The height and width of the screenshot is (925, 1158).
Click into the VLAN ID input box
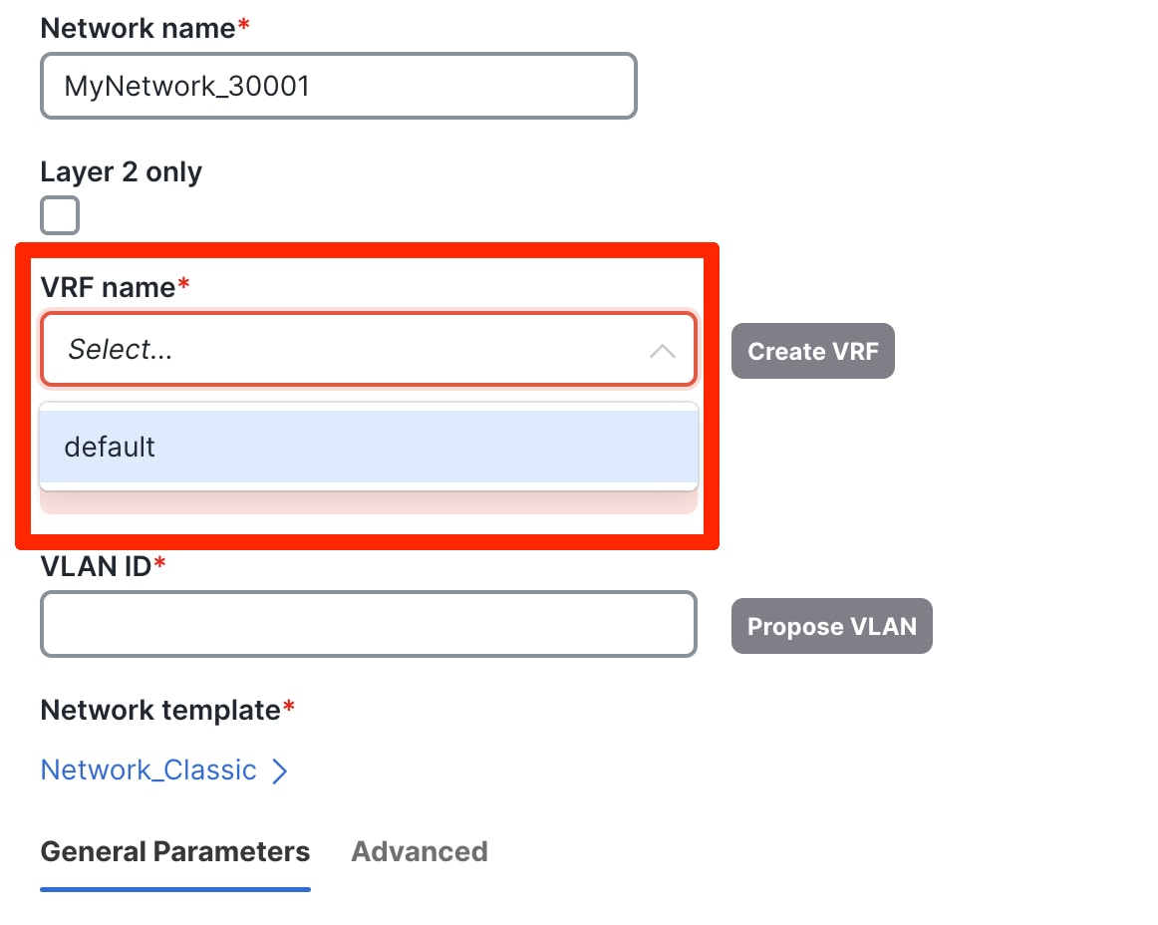tap(368, 625)
